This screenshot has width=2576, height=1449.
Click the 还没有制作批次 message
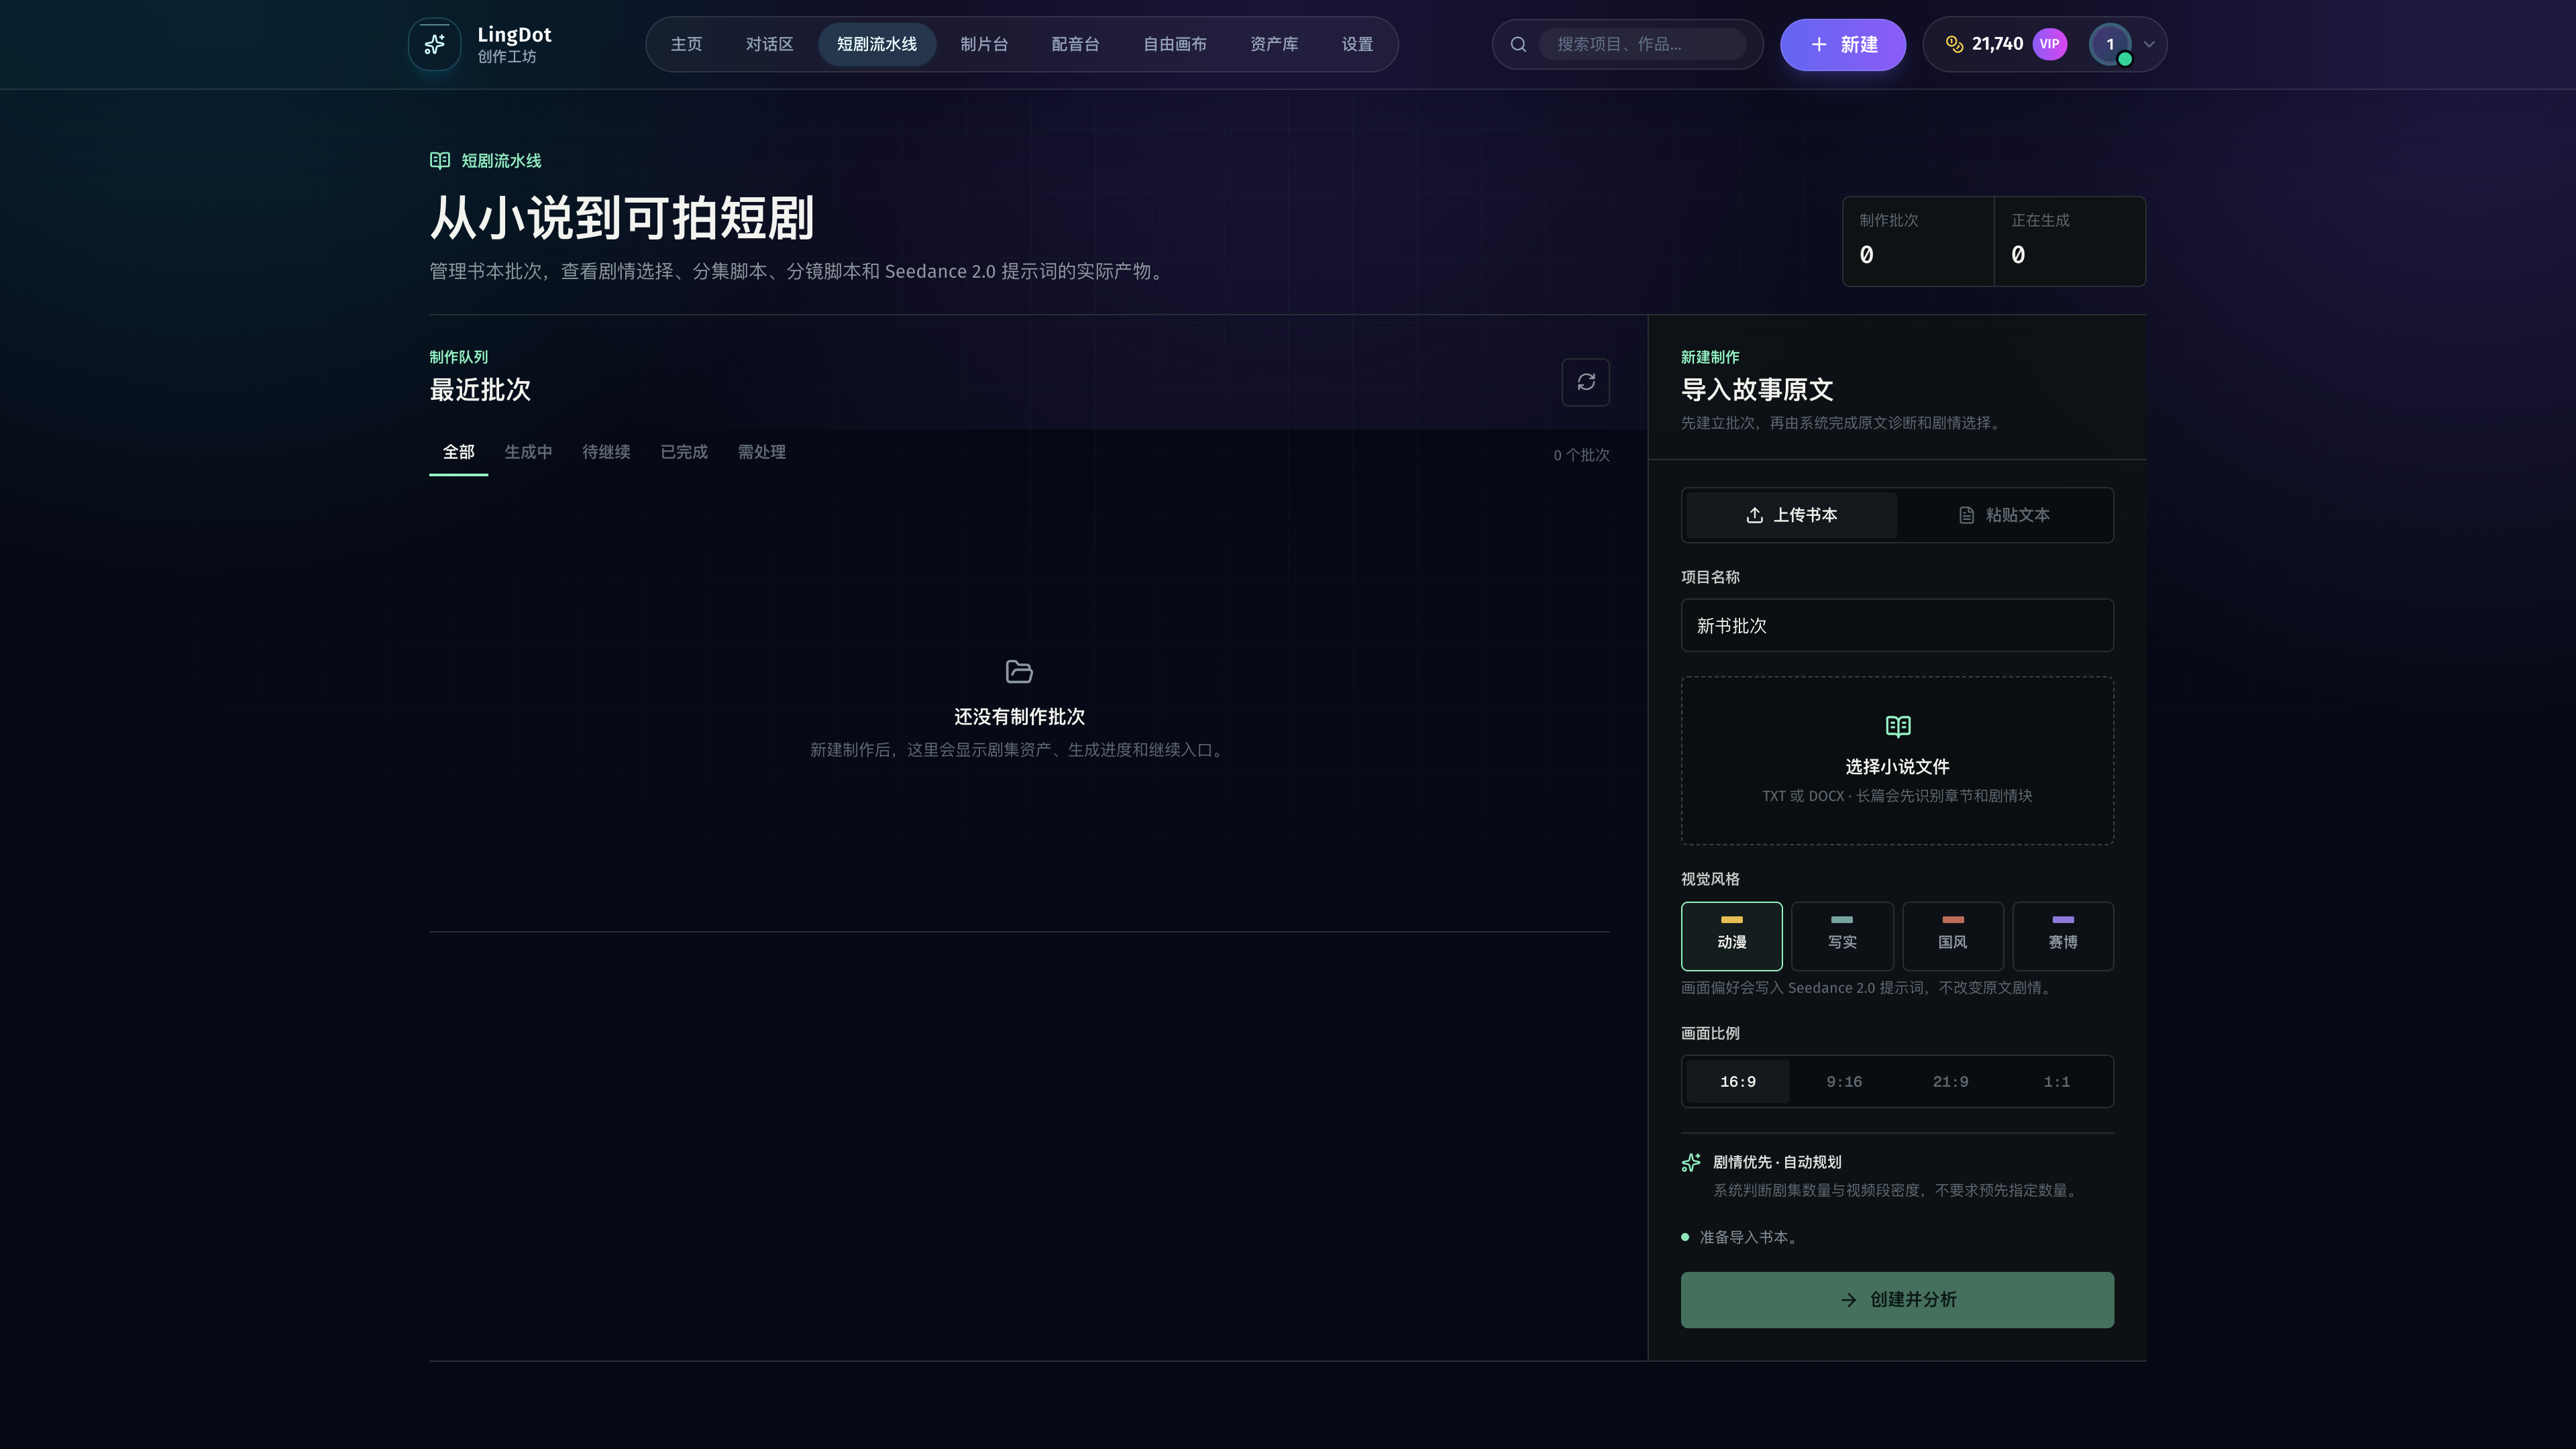(1019, 716)
